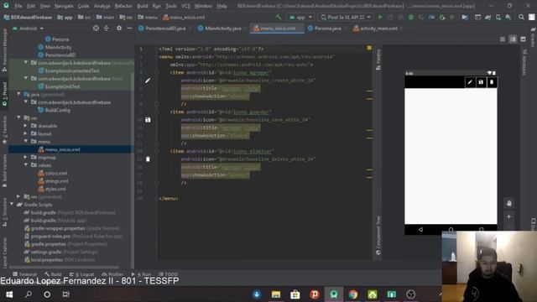
Task: Collapse the menu folder
Action: pyautogui.click(x=26, y=142)
